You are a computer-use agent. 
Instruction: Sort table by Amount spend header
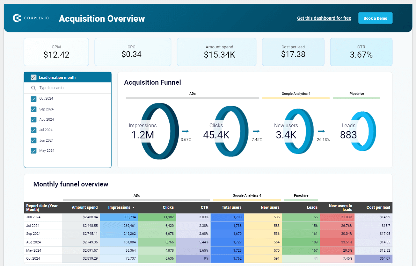(85, 207)
